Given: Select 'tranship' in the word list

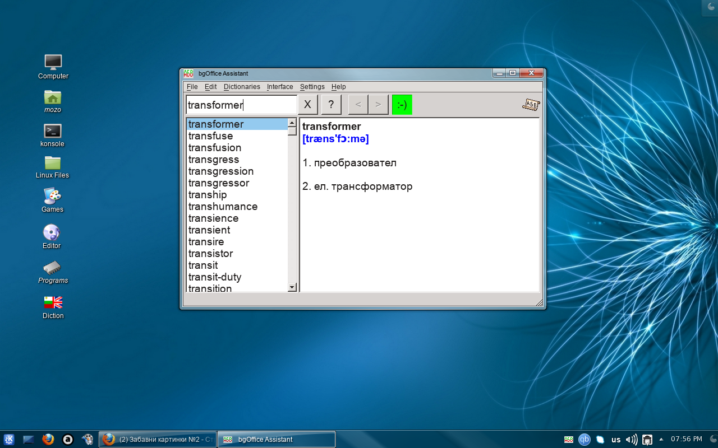Looking at the screenshot, I should click(237, 195).
